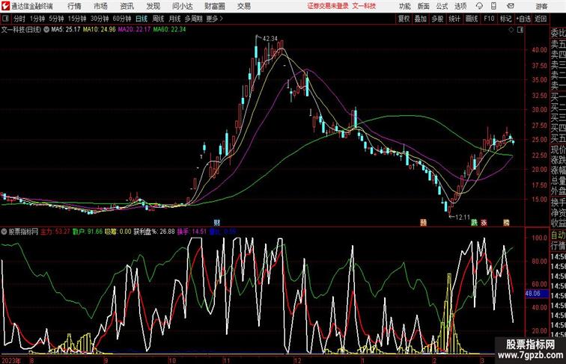The width and height of the screenshot is (566, 364).
Task: Click the 多股 multi-stock toolbar button
Action: click(x=437, y=19)
